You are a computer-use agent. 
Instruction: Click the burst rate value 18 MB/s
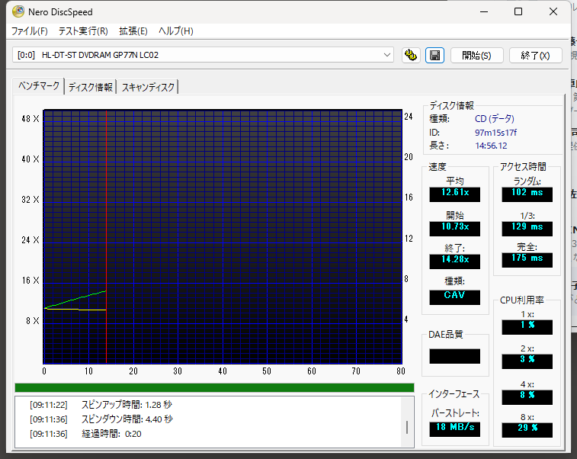click(x=455, y=428)
